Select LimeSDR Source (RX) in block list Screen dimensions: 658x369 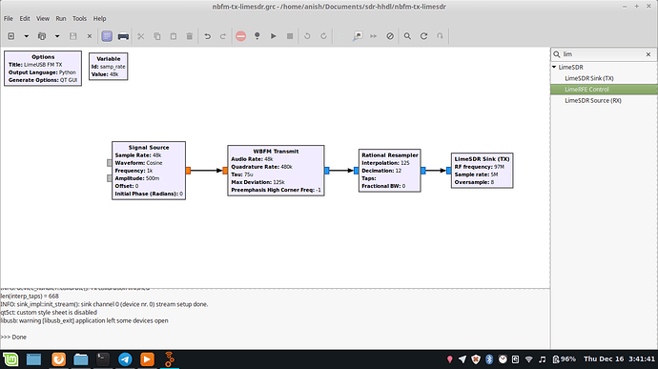pos(592,101)
